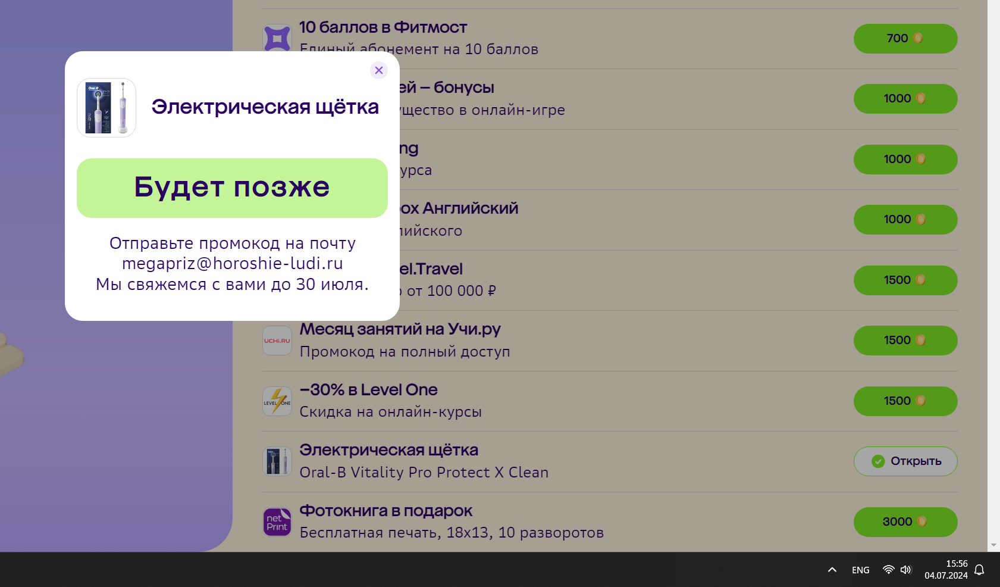Click the toothbrush thumbnail in the popup
This screenshot has width=1000, height=587.
106,108
